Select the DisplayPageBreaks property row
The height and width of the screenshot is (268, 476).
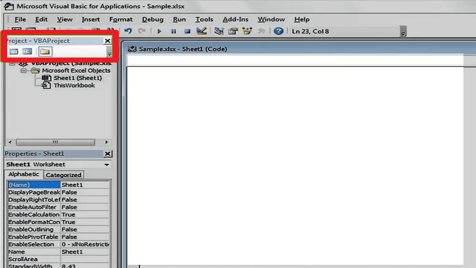(59, 192)
